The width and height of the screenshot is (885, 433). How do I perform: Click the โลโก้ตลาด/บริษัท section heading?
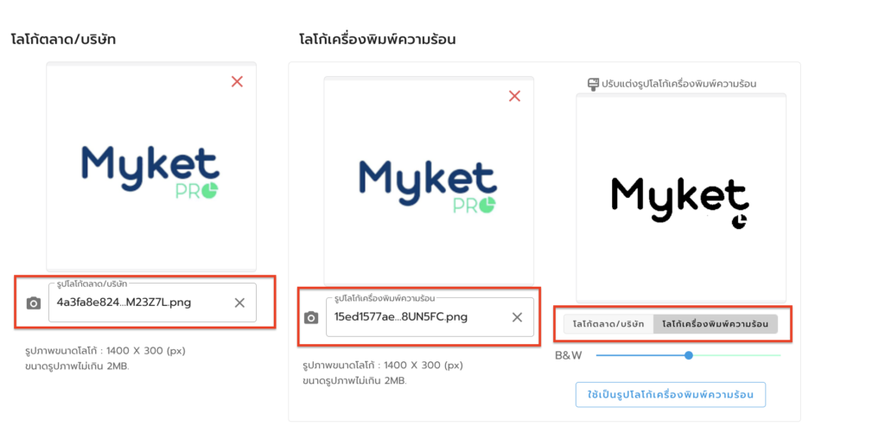pos(64,40)
